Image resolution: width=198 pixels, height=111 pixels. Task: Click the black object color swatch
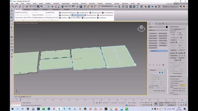coord(167,27)
